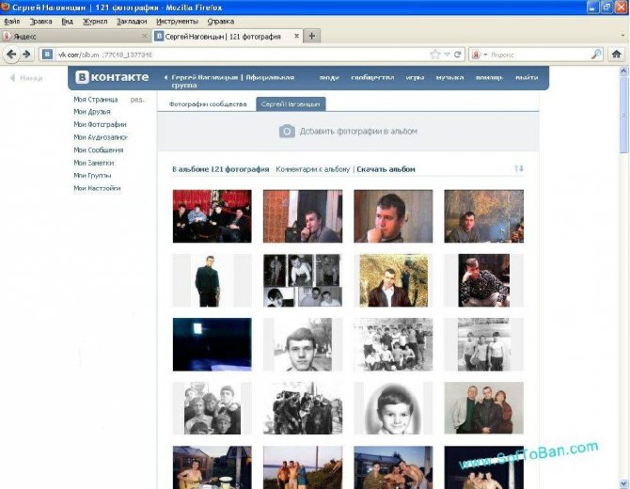Click the sort arrows icon above the photos

pos(519,168)
